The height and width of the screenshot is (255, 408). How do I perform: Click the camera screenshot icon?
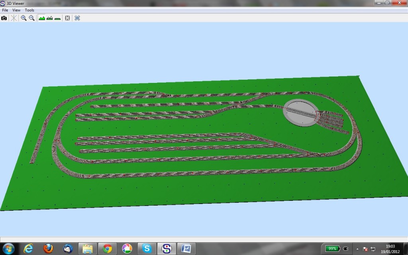click(4, 18)
